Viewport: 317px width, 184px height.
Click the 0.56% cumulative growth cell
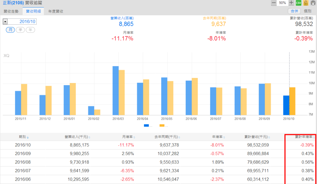[x=308, y=162]
